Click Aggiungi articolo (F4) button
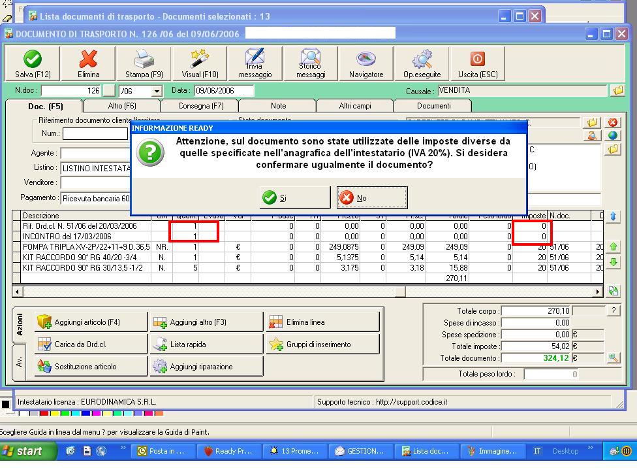Screen dimensions: 637x468 91,322
